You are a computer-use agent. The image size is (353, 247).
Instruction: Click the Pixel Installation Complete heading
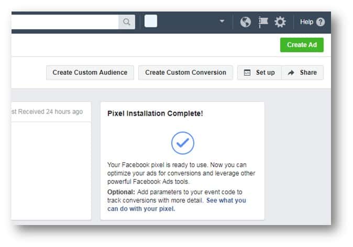tap(155, 114)
